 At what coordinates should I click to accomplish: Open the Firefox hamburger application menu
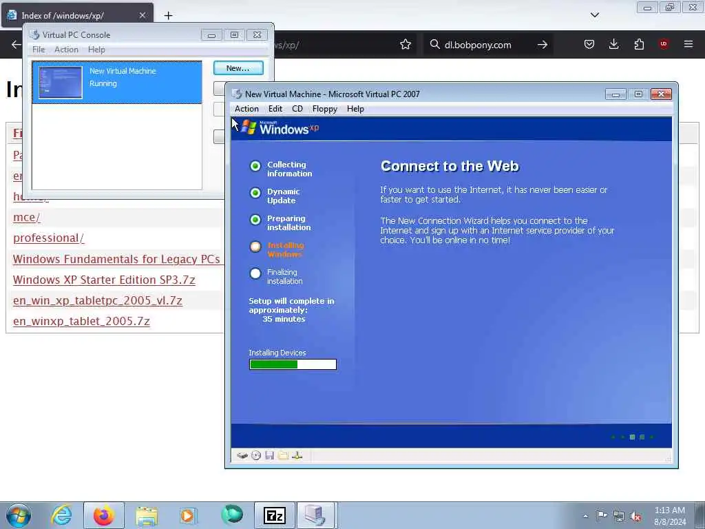pyautogui.click(x=688, y=44)
